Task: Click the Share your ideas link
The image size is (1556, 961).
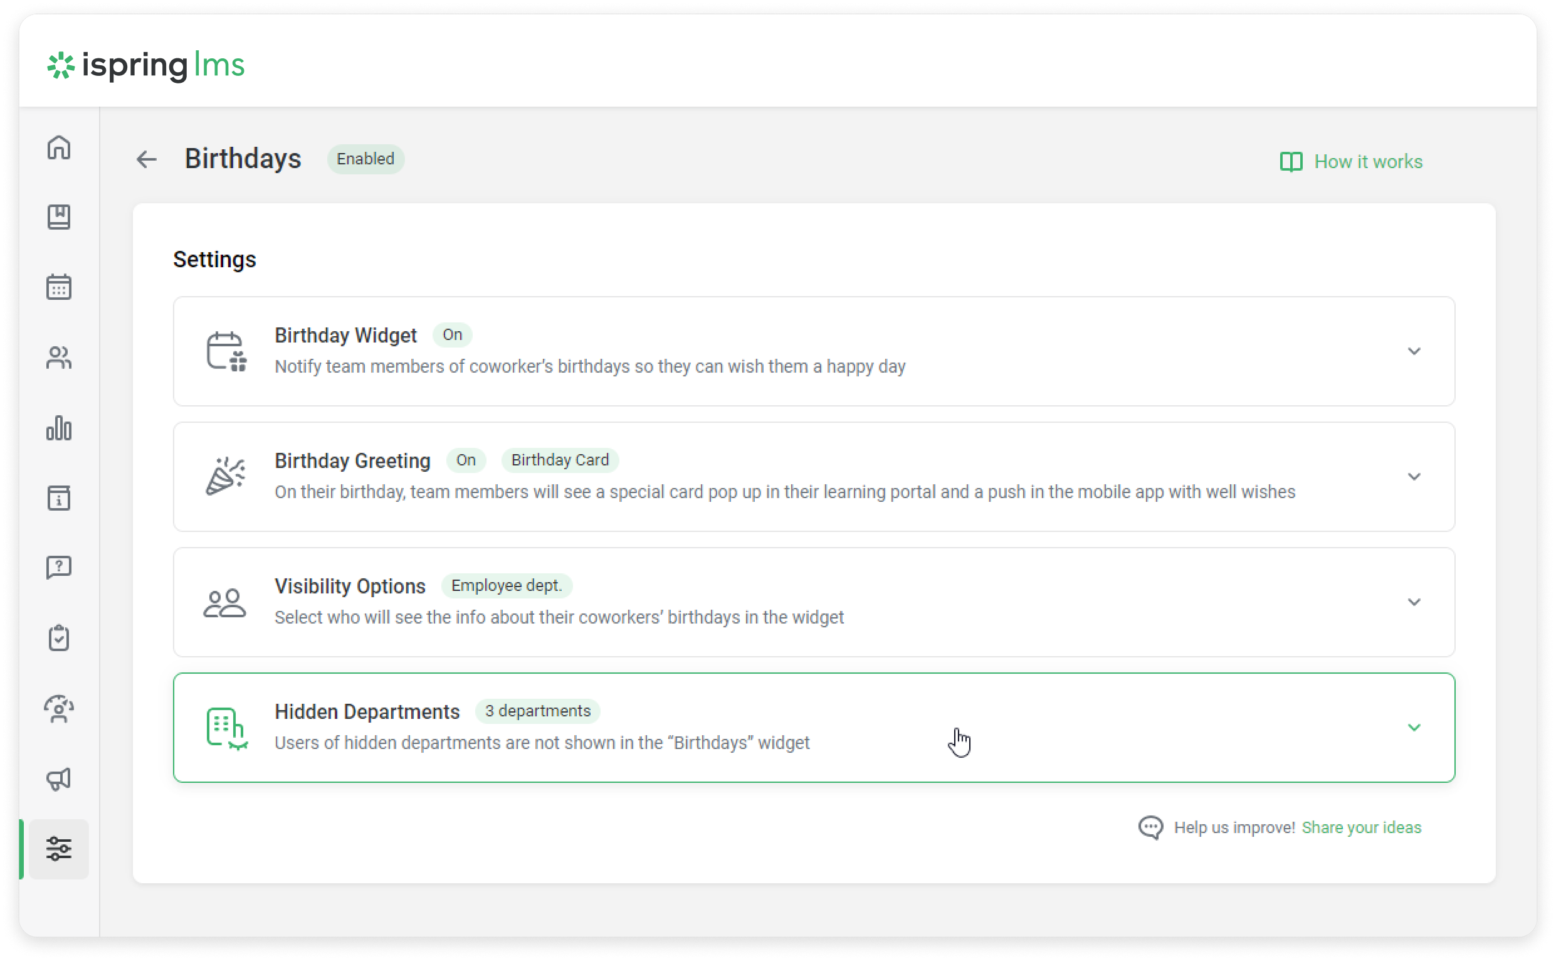Action: (x=1361, y=827)
